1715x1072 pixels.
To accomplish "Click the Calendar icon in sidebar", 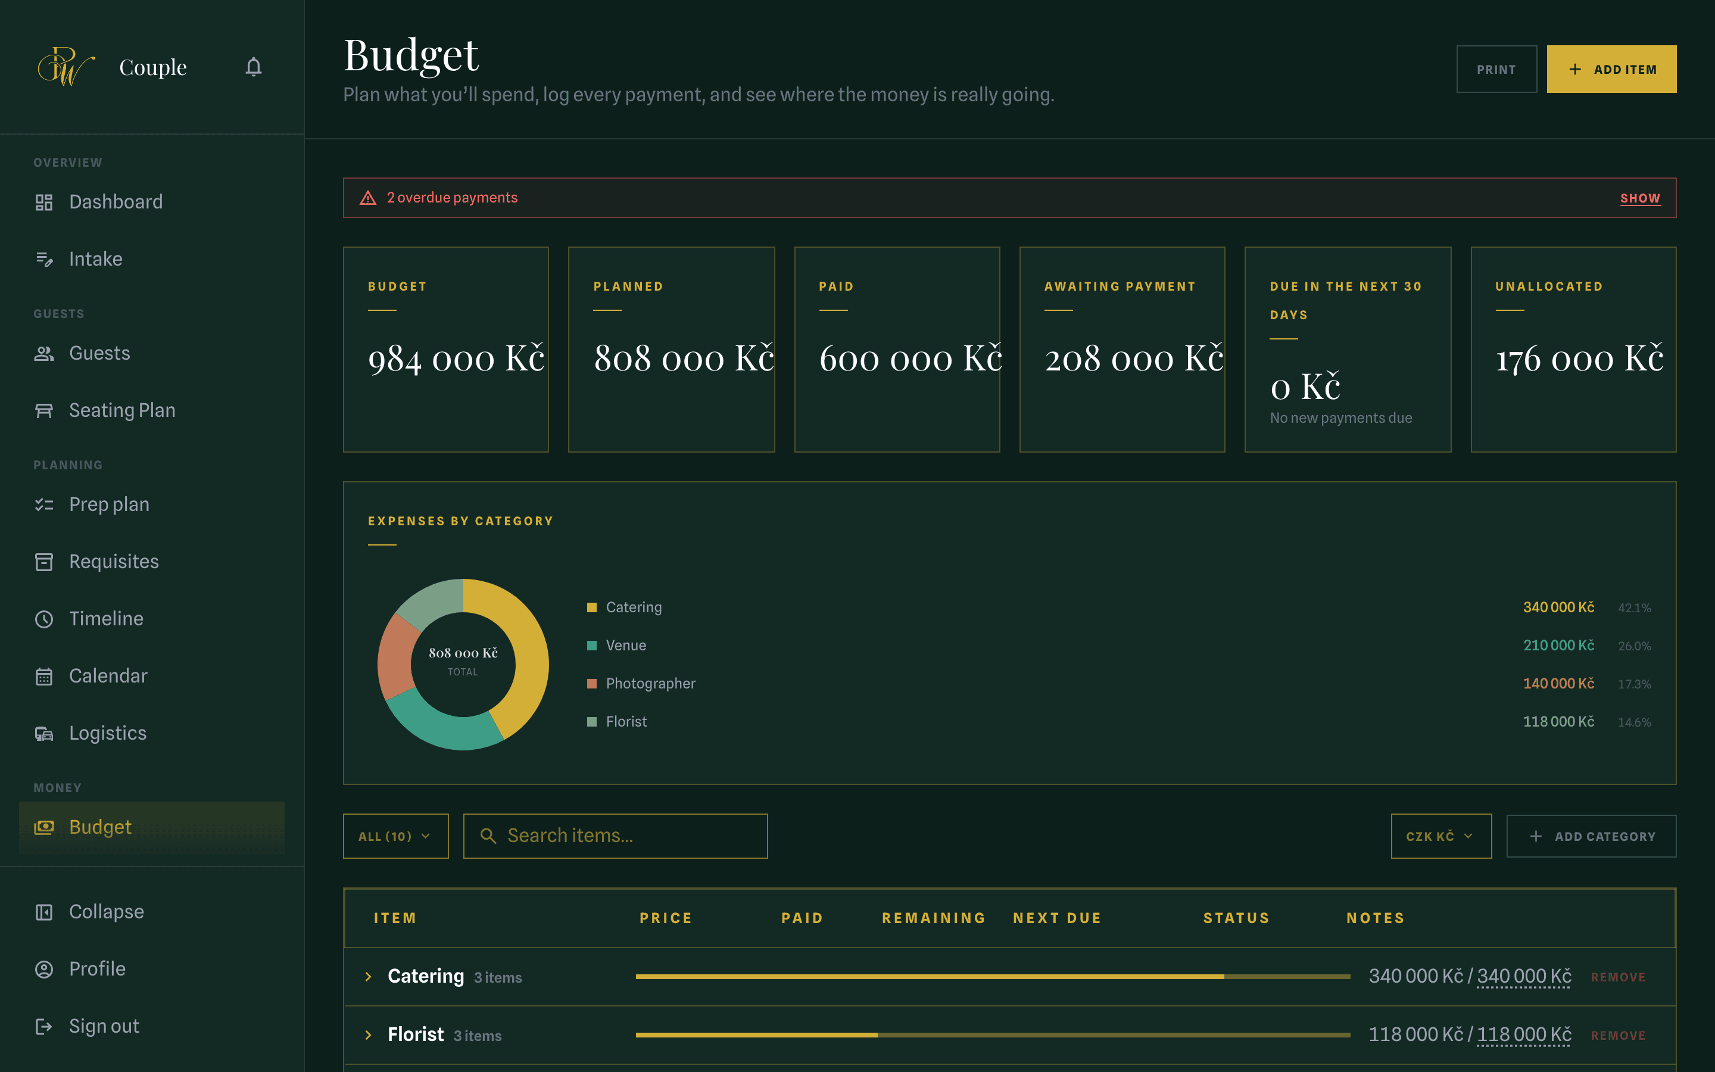I will coord(44,677).
